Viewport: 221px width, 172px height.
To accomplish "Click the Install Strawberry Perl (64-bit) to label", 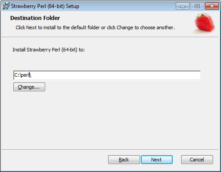I will [49, 50].
